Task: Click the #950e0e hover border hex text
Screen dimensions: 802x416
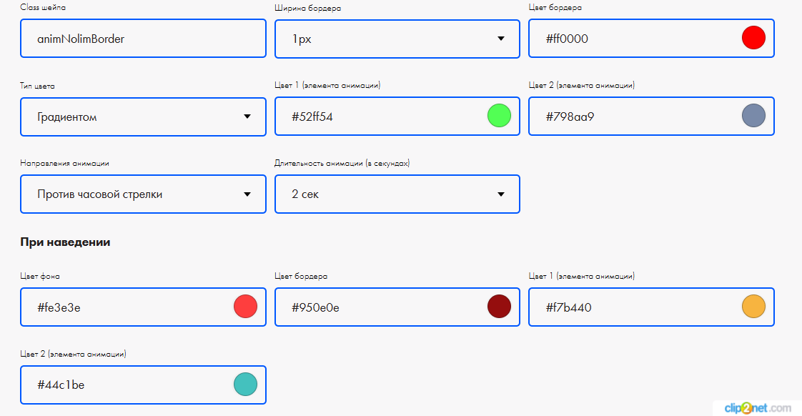Action: (315, 307)
